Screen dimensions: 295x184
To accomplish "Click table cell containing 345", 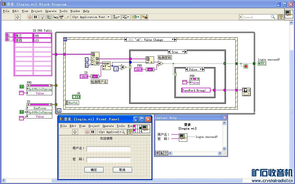I will [42, 35].
